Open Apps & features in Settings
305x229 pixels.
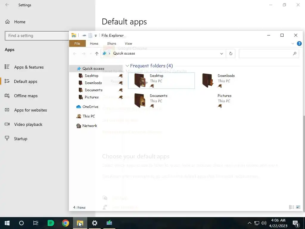tap(24, 67)
